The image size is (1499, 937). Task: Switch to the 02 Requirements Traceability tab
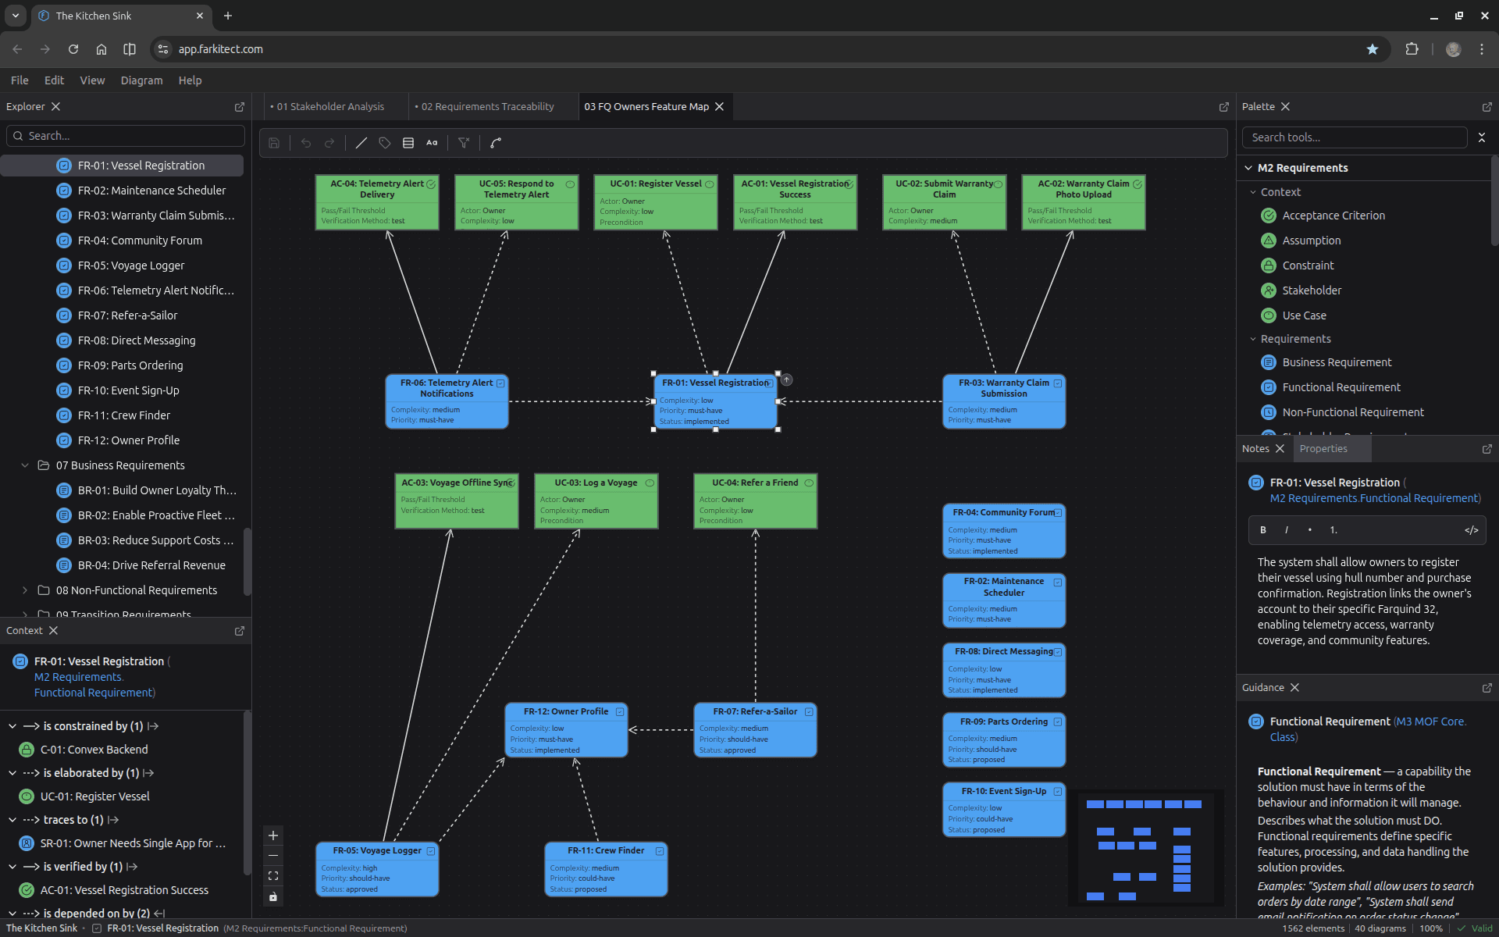click(487, 107)
